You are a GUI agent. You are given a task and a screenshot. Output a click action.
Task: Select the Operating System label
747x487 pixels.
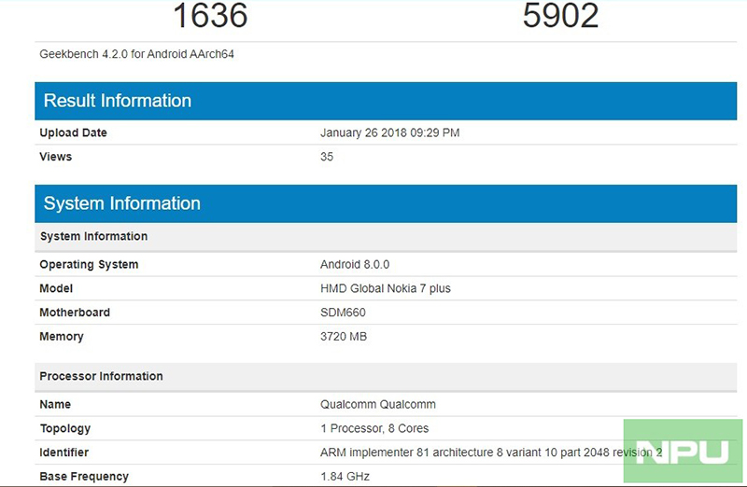[89, 265]
